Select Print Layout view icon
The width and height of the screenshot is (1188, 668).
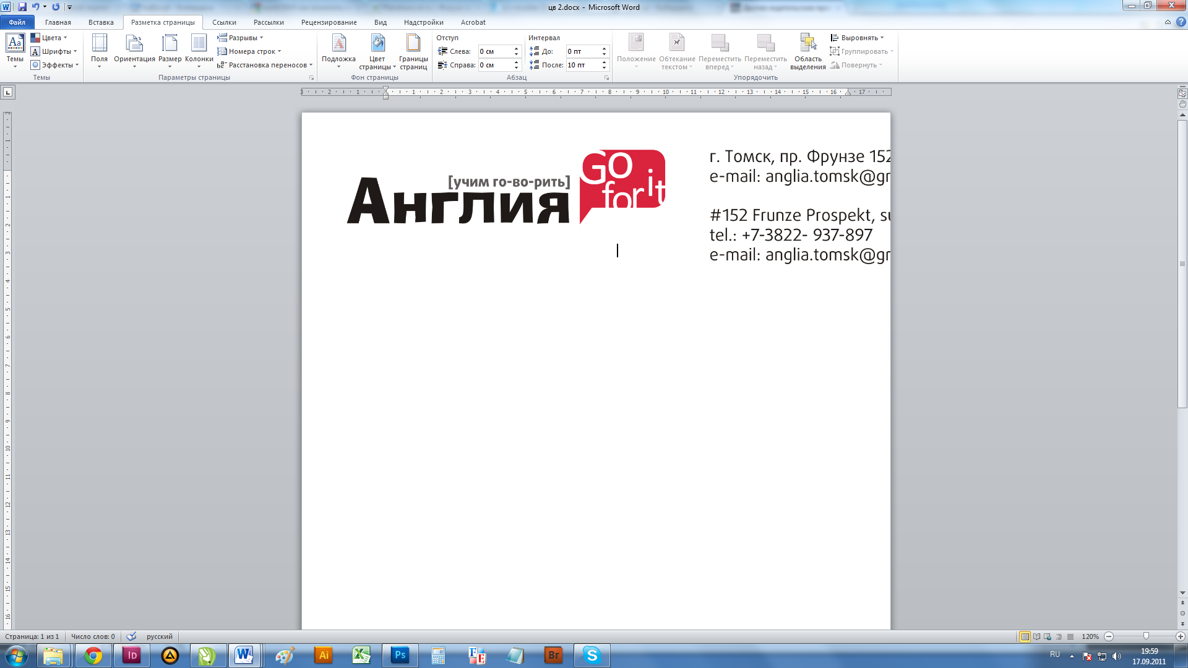coord(1025,636)
